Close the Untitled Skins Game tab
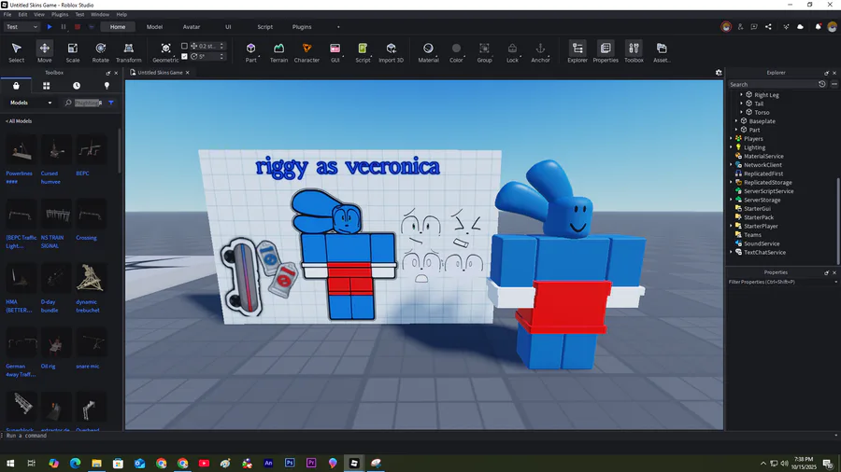 tap(187, 72)
